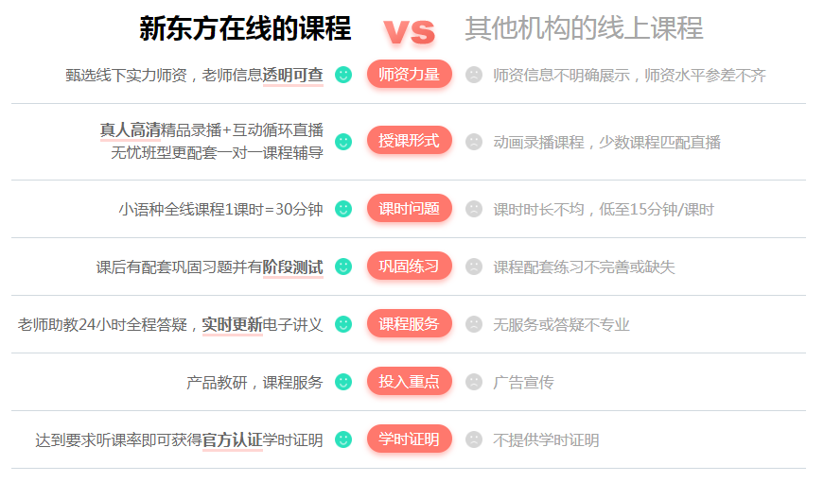
Task: Click the green smiley next to 30分钟
Action: pos(343,209)
